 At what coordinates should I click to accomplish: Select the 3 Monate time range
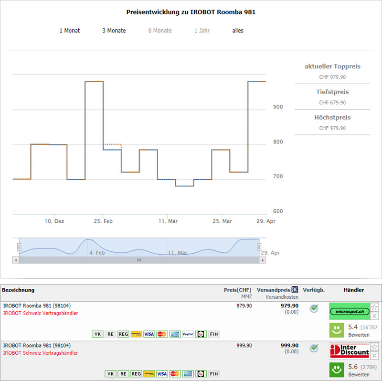[114, 31]
